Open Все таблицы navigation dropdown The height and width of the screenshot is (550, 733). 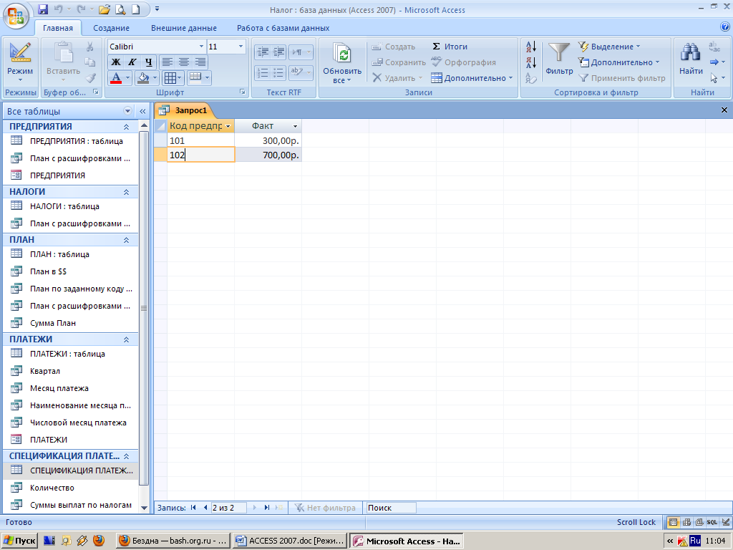(x=127, y=111)
